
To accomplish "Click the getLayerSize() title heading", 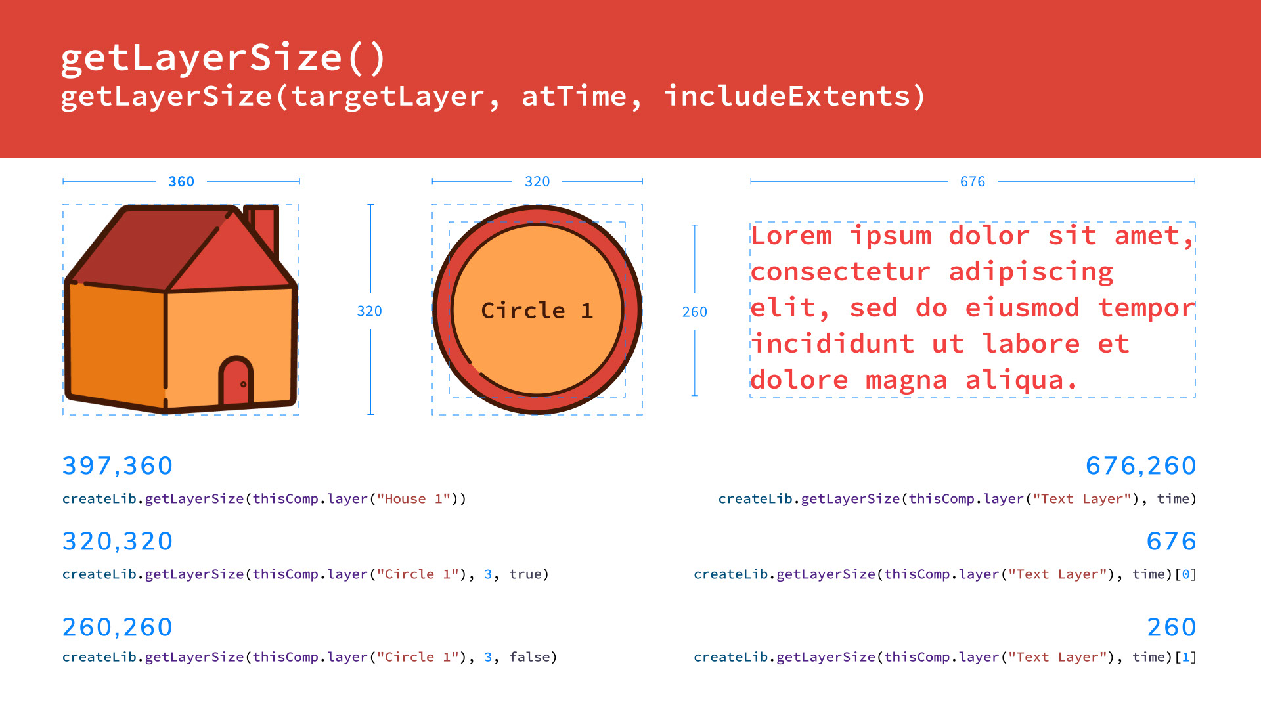I will 223,58.
